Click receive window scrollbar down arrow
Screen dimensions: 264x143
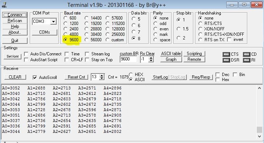pyautogui.click(x=259, y=136)
